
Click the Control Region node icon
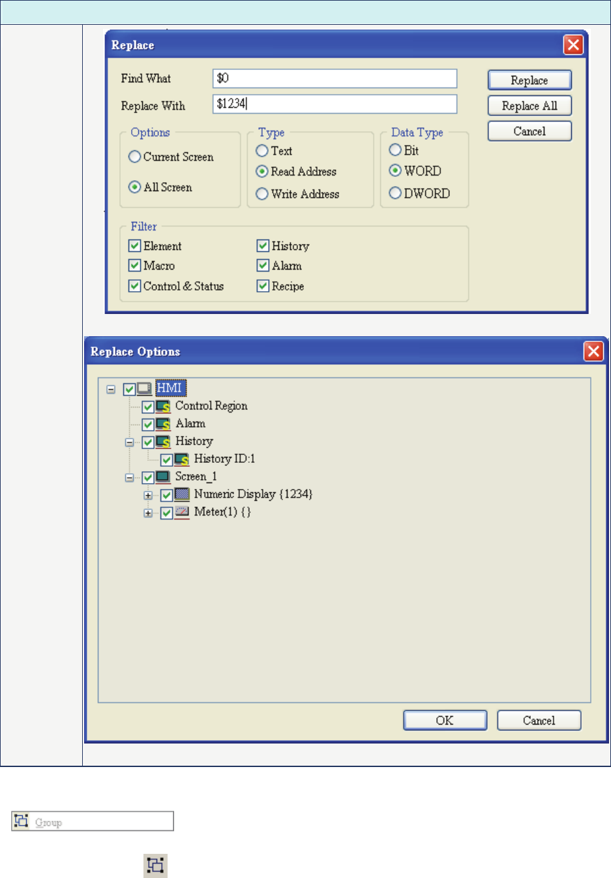[x=163, y=406]
